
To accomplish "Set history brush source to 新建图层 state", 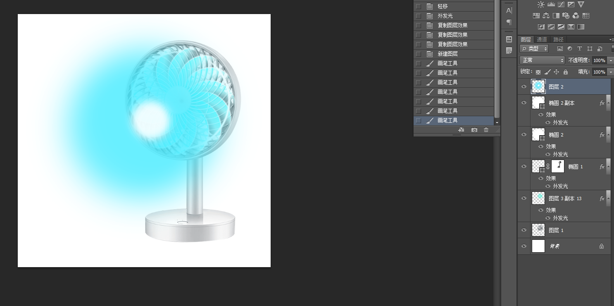I will (419, 54).
